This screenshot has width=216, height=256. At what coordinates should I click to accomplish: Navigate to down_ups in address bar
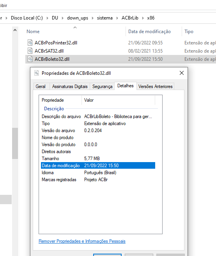pyautogui.click(x=78, y=18)
